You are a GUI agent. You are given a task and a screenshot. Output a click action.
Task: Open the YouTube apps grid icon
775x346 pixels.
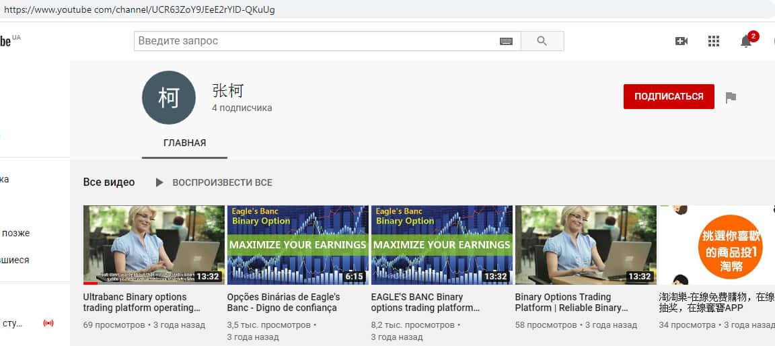click(713, 41)
